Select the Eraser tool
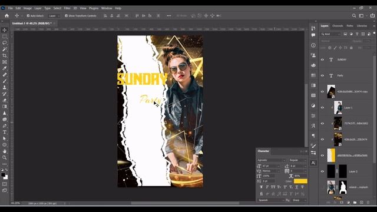 pos(5,100)
